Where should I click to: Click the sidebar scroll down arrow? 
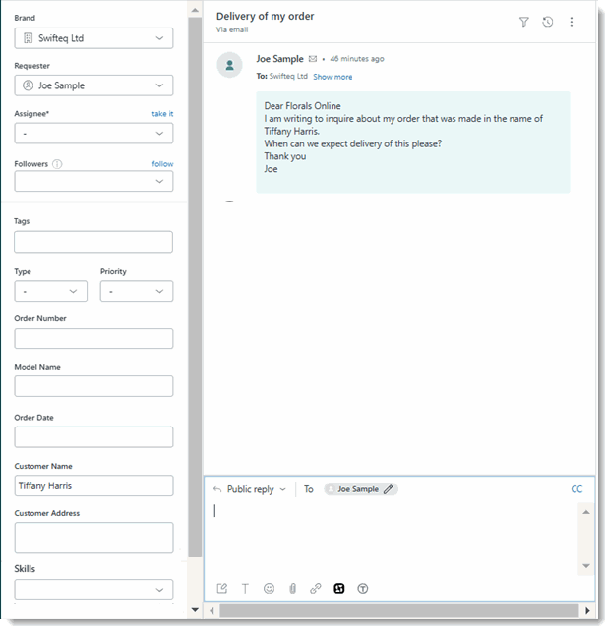[195, 609]
